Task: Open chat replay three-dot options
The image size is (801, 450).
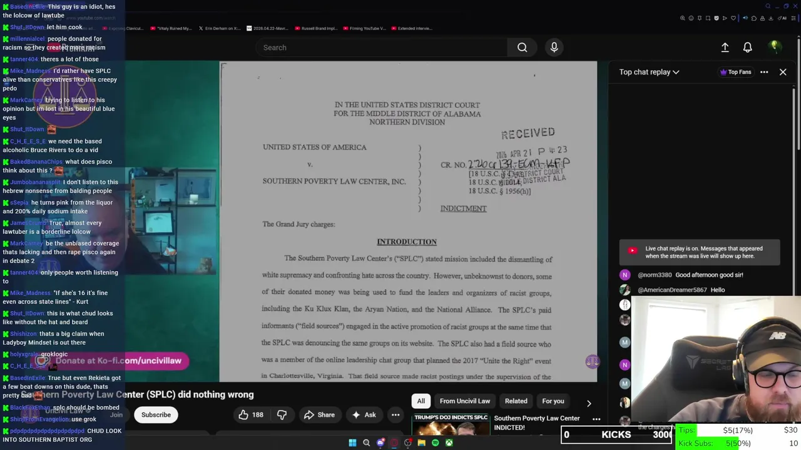Action: click(764, 72)
